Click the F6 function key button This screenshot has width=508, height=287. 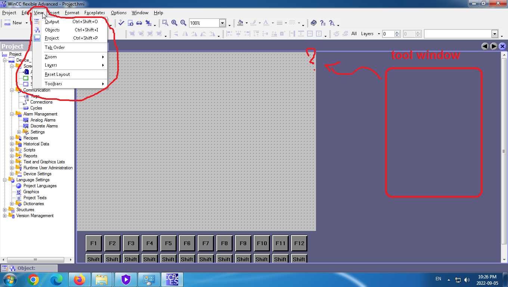[187, 243]
